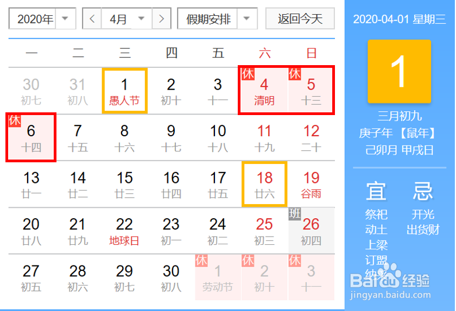Select May 2 初十 rest cell
Viewport: 456px width, 311px height.
point(264,277)
